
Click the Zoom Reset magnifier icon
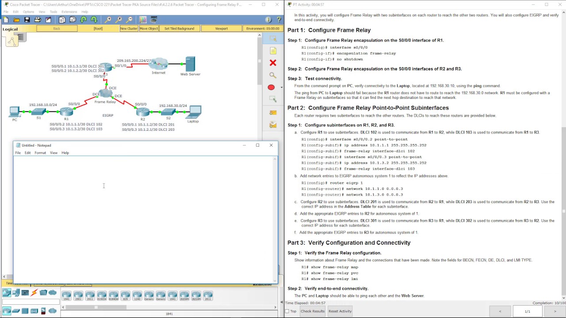(119, 20)
